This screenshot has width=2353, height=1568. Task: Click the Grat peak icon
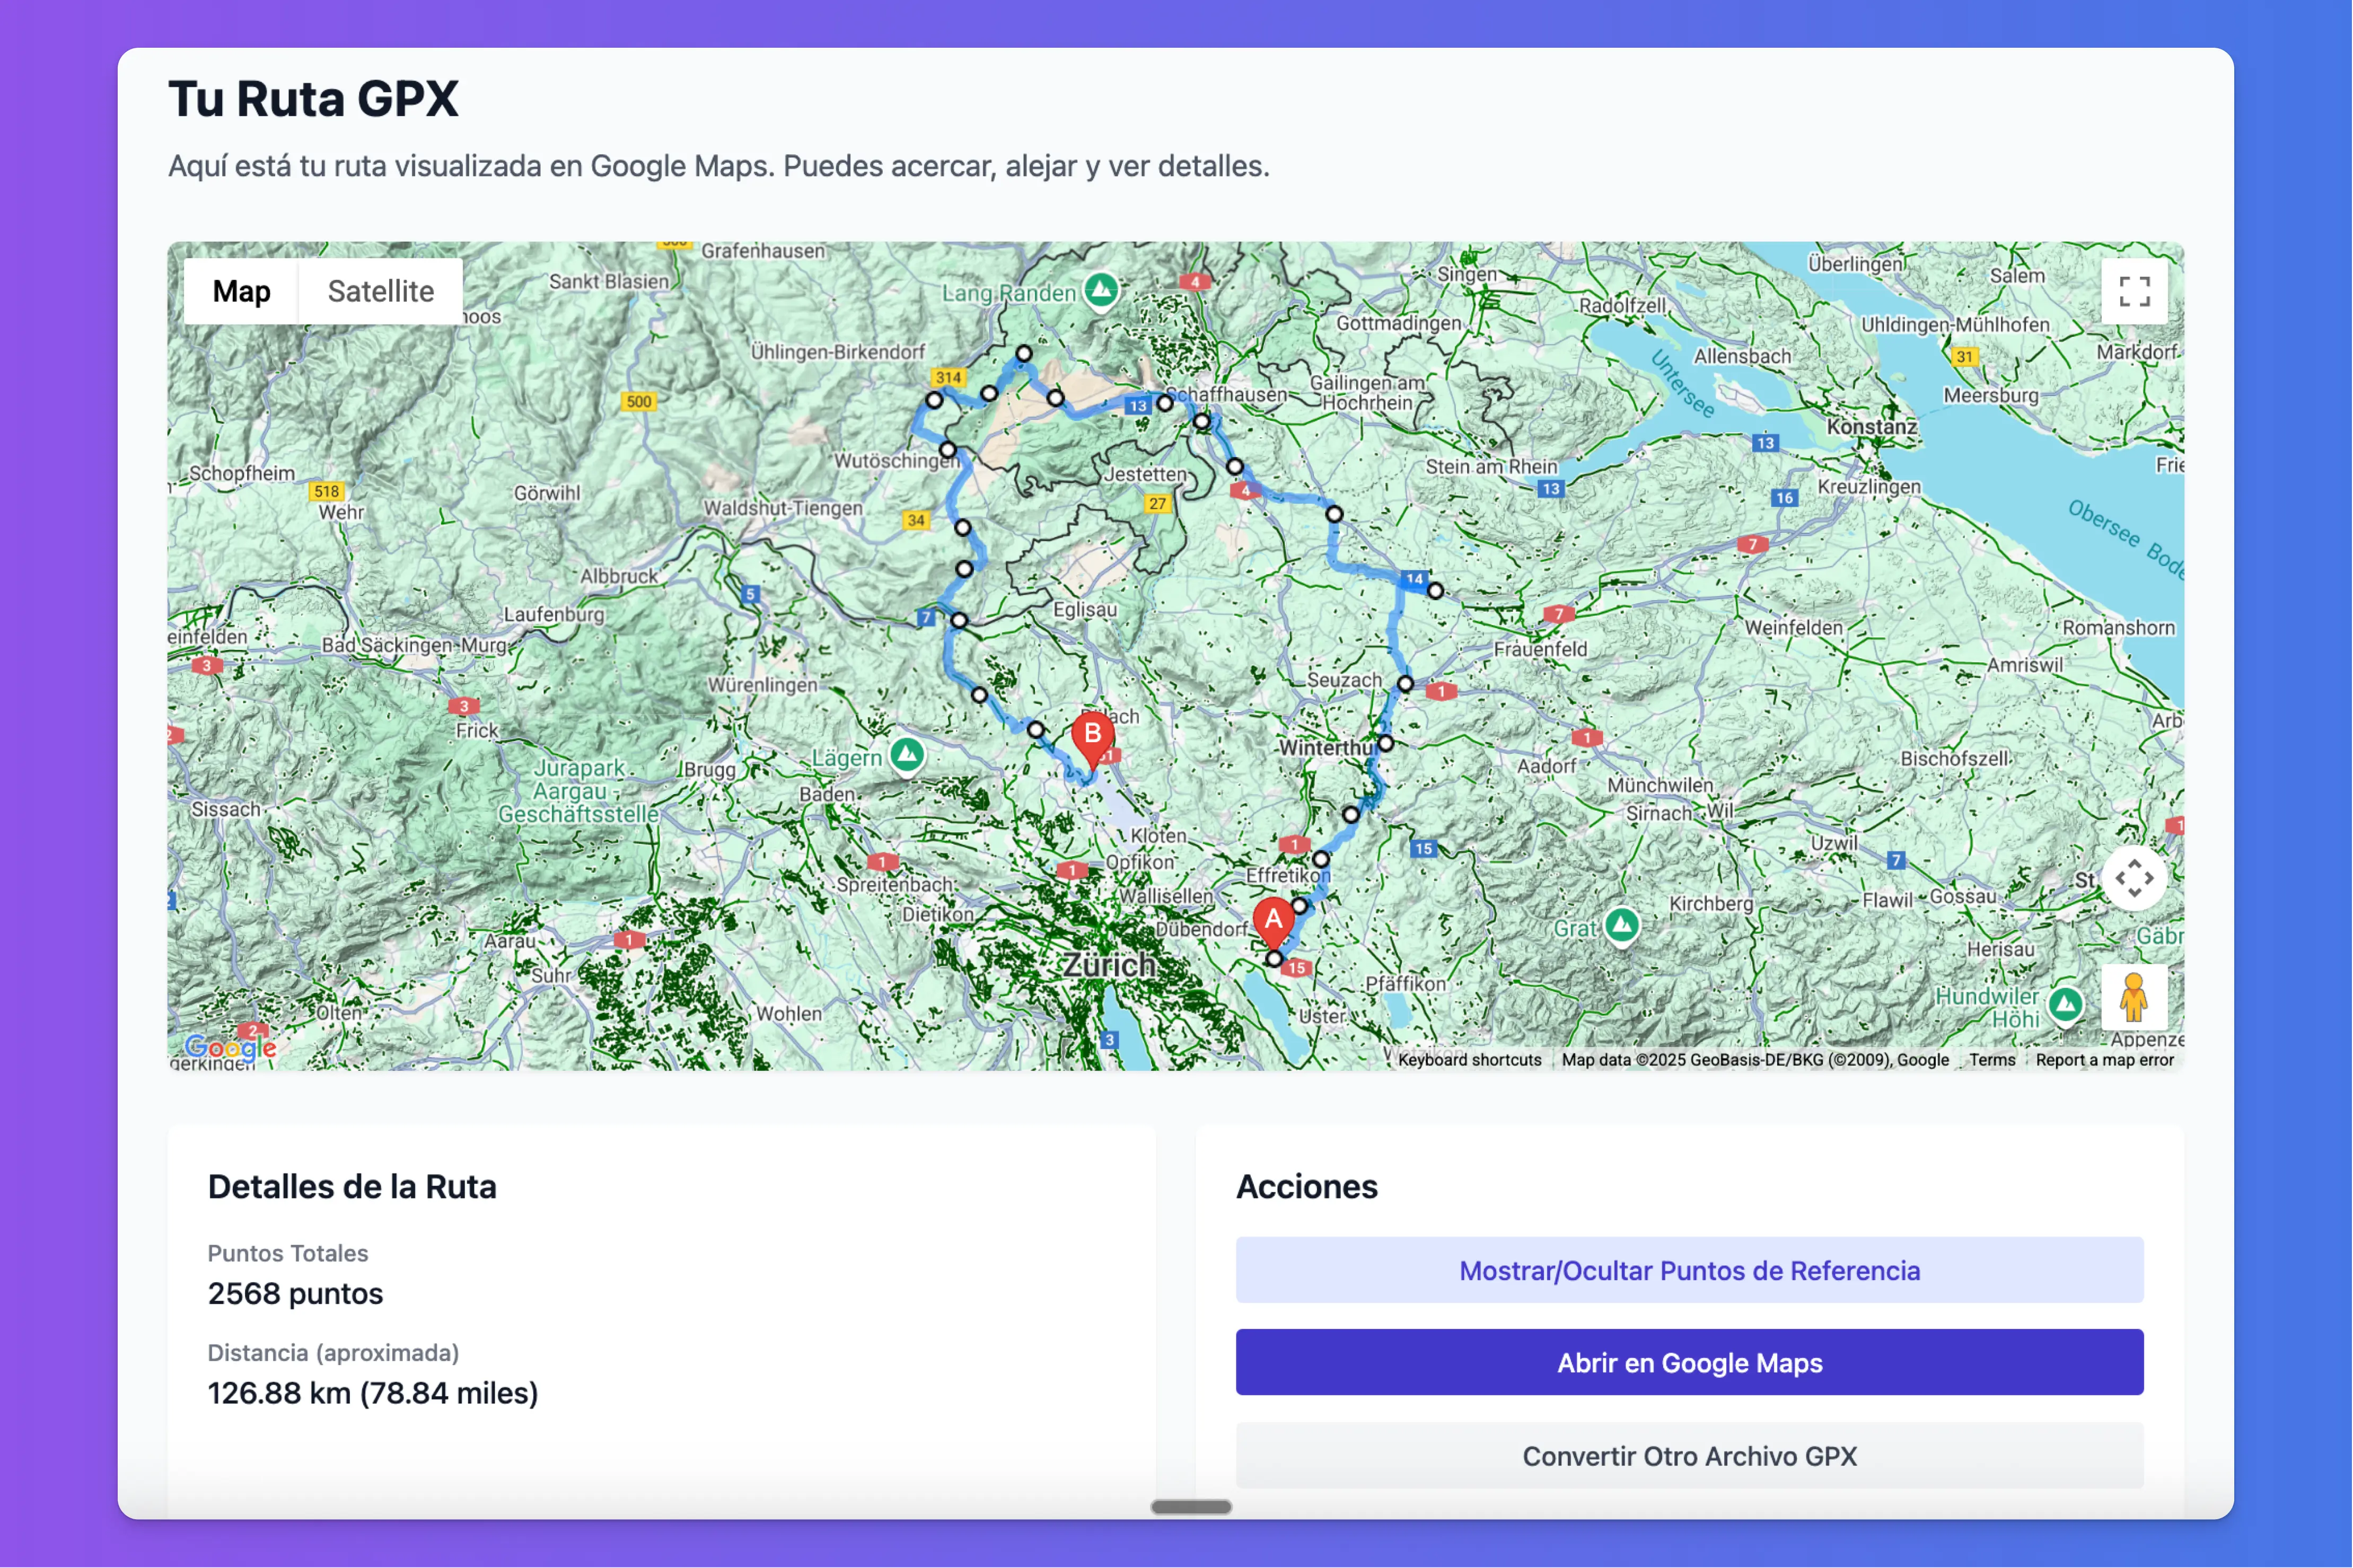(1621, 926)
